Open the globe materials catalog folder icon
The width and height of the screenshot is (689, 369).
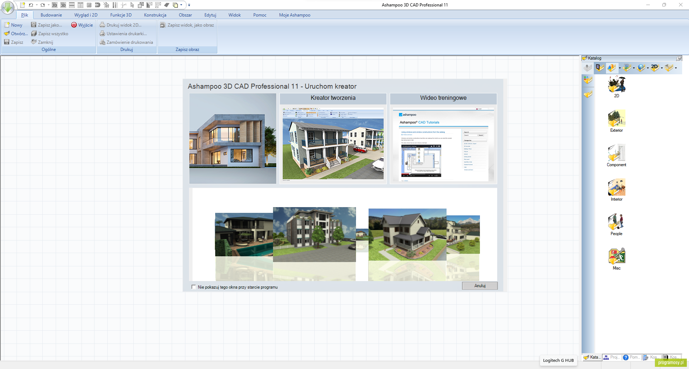pos(641,68)
